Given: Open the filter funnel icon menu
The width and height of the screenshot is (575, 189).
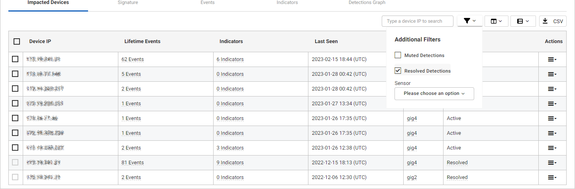Looking at the screenshot, I should pyautogui.click(x=470, y=21).
